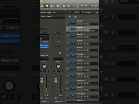Image resolution: width=139 pixels, height=104 pixels.
Task: Open the Editors scissors icon
Action: [74, 6]
